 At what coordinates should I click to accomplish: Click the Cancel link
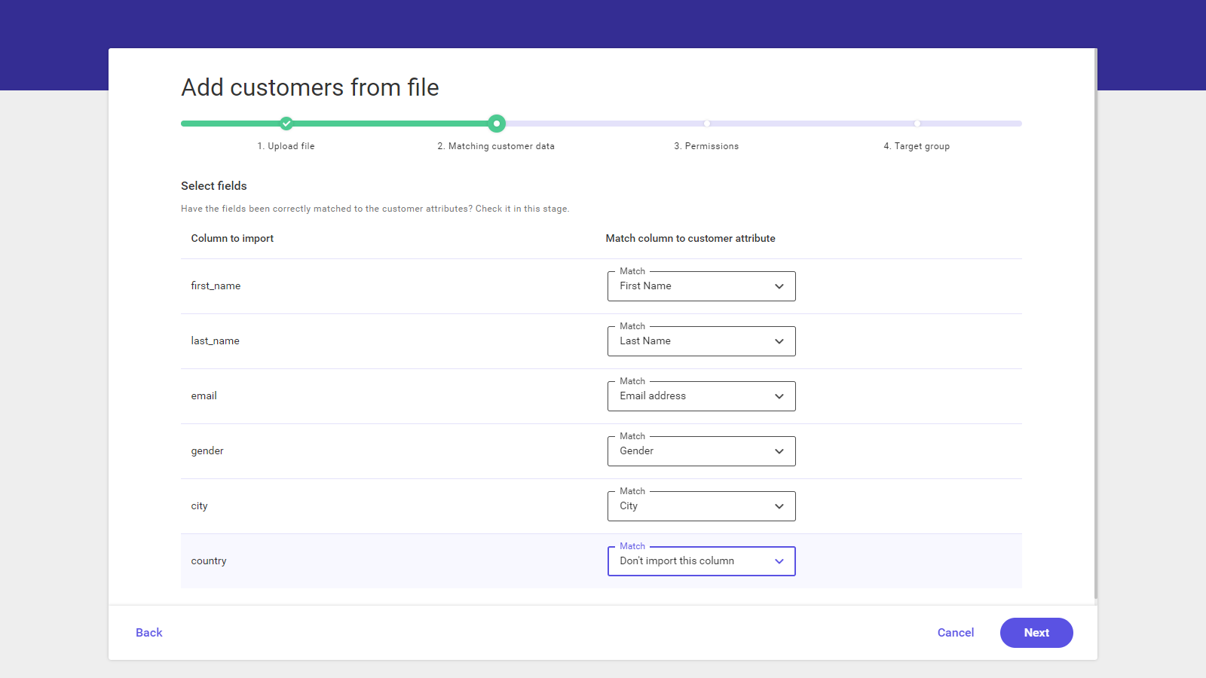(x=955, y=633)
